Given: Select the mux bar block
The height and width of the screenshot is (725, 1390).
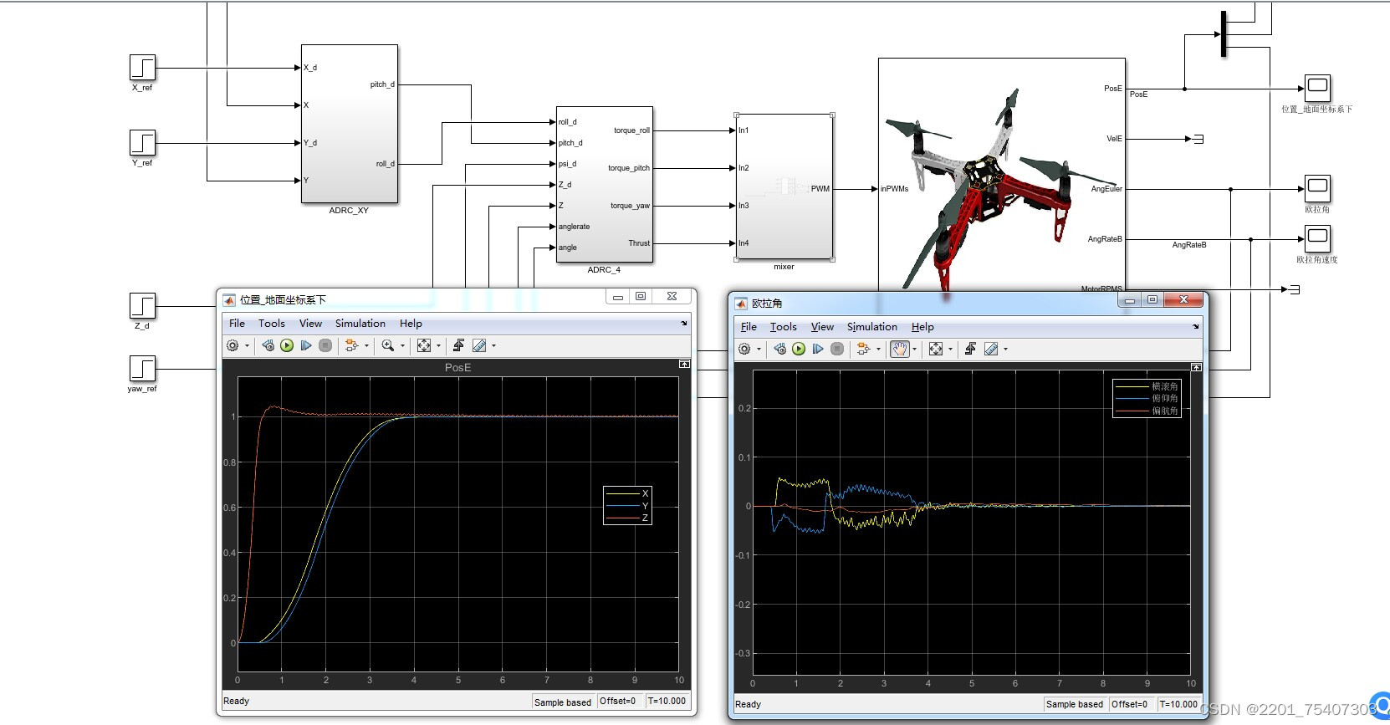Looking at the screenshot, I should point(1224,34).
